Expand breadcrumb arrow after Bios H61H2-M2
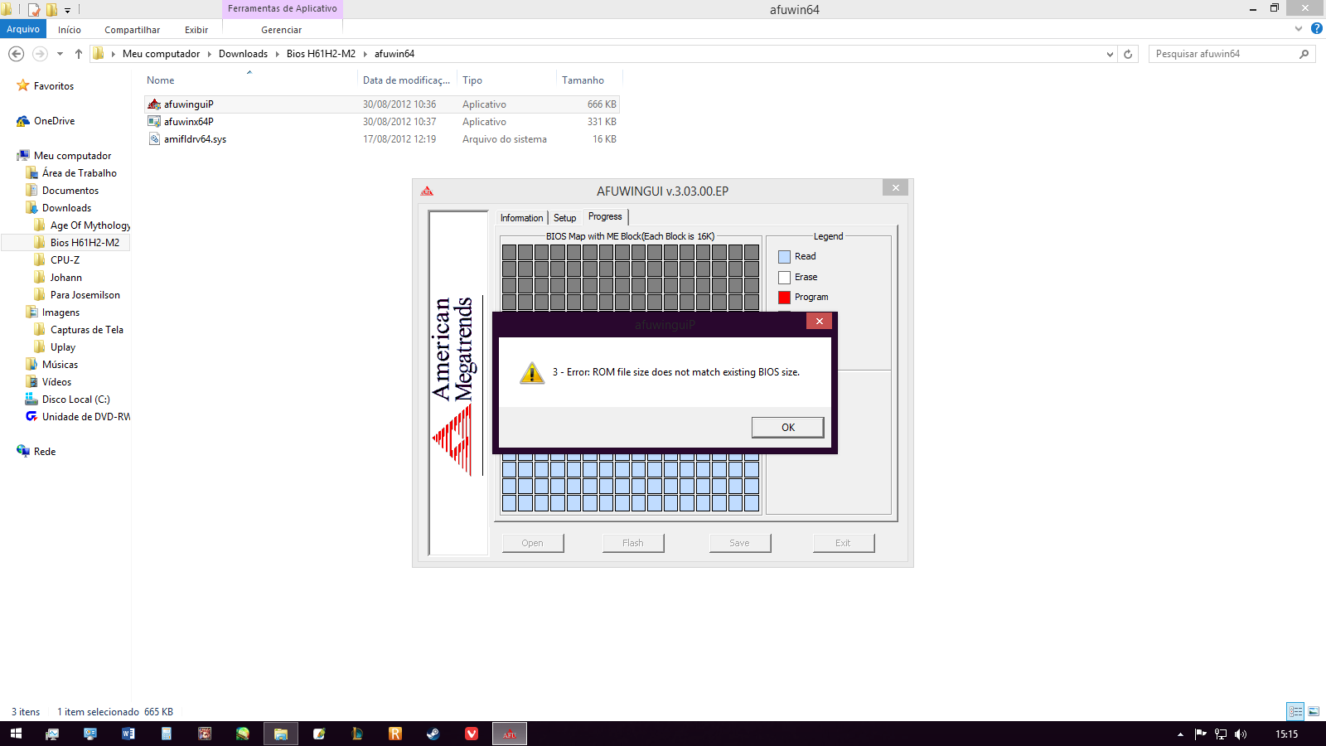 click(x=365, y=54)
